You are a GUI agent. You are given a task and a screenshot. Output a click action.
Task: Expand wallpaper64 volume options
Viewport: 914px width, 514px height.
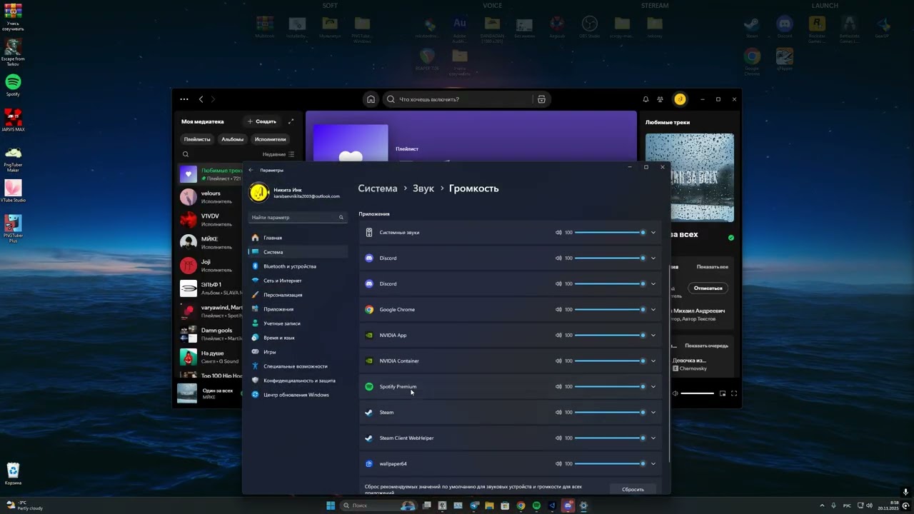[653, 464]
